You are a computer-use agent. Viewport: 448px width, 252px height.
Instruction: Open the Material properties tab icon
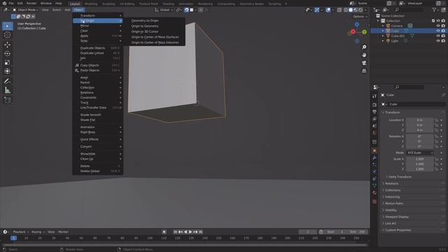tap(374, 193)
